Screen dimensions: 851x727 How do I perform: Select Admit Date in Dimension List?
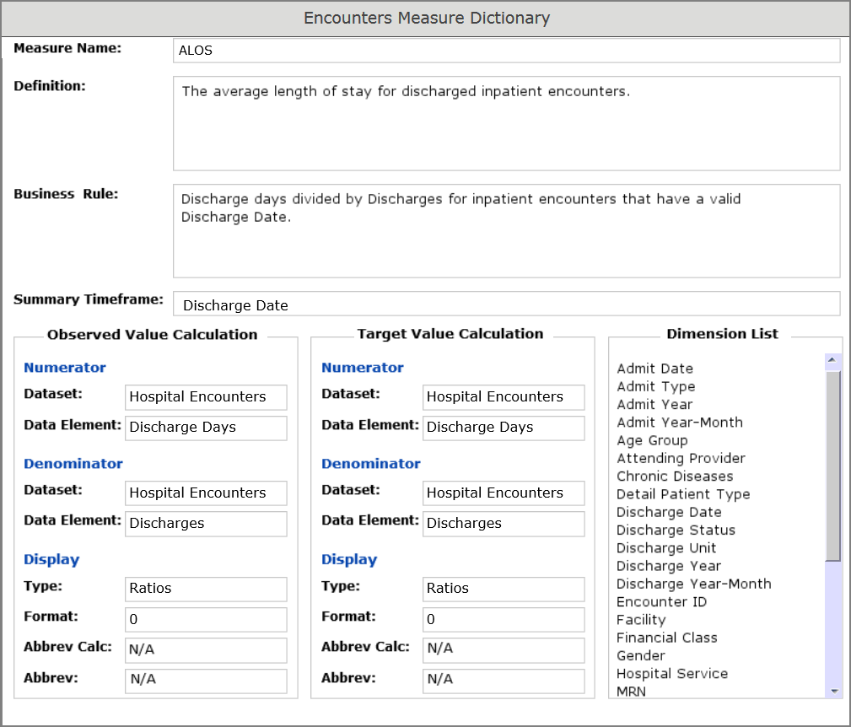[654, 369]
